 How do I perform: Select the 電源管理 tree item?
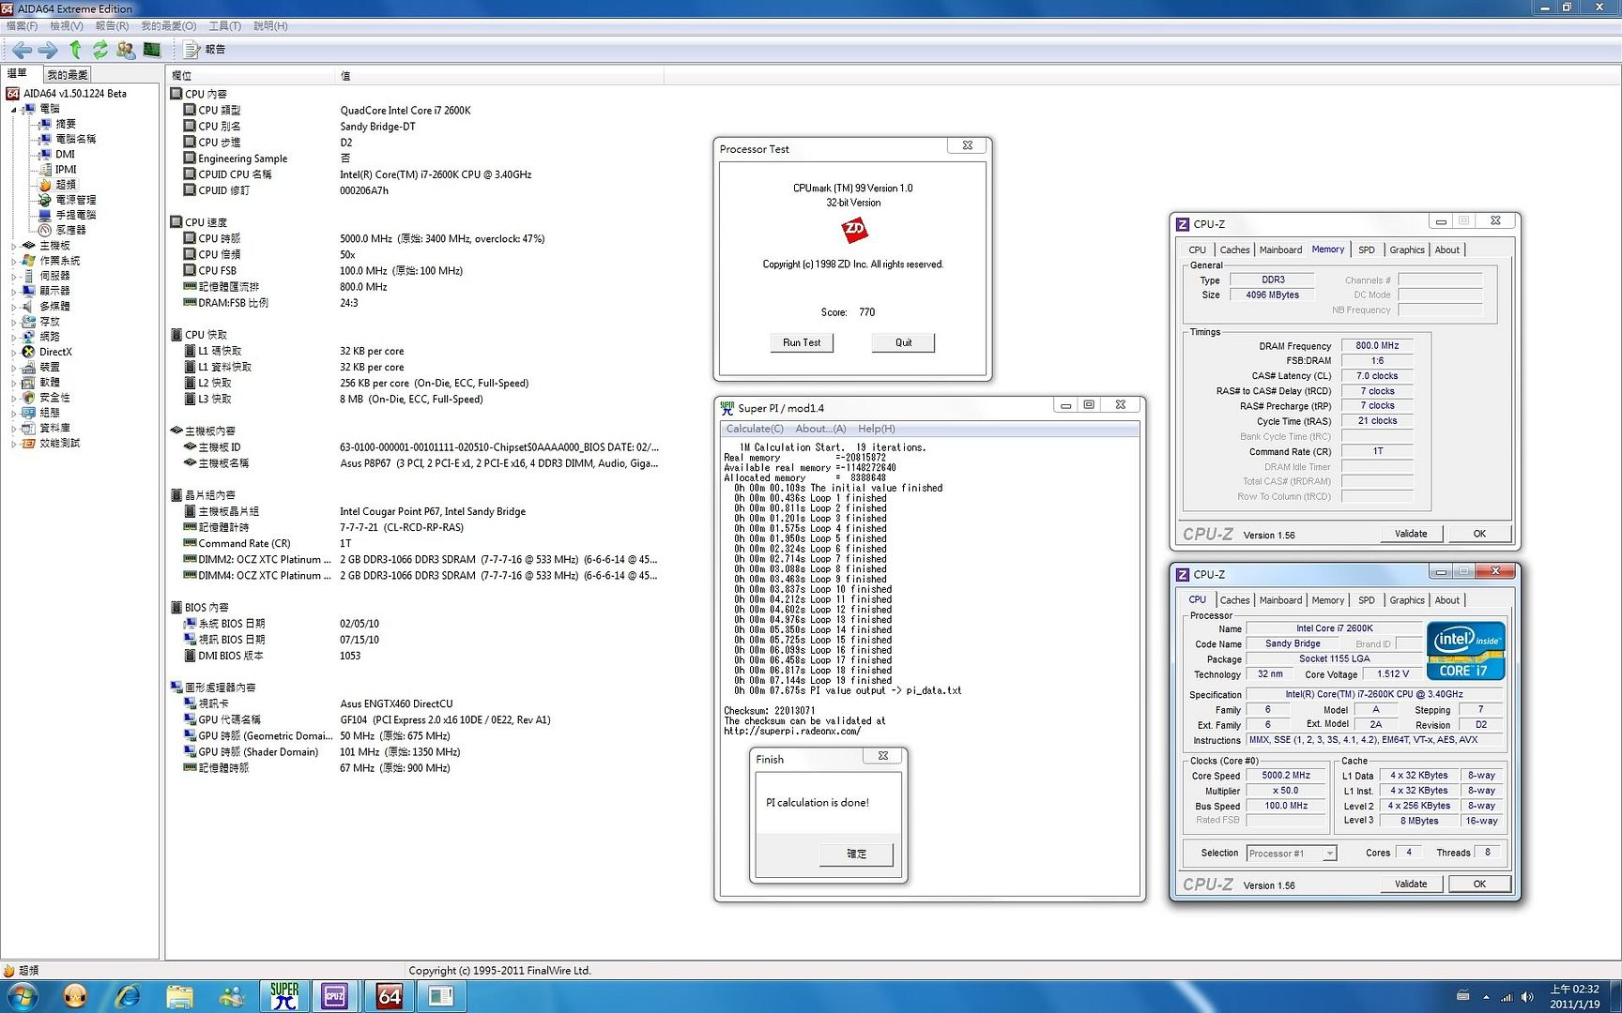(x=75, y=200)
